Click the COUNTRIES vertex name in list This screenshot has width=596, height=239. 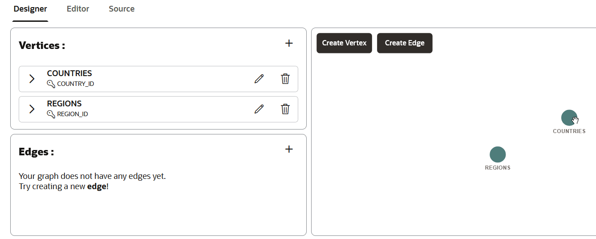pos(69,73)
